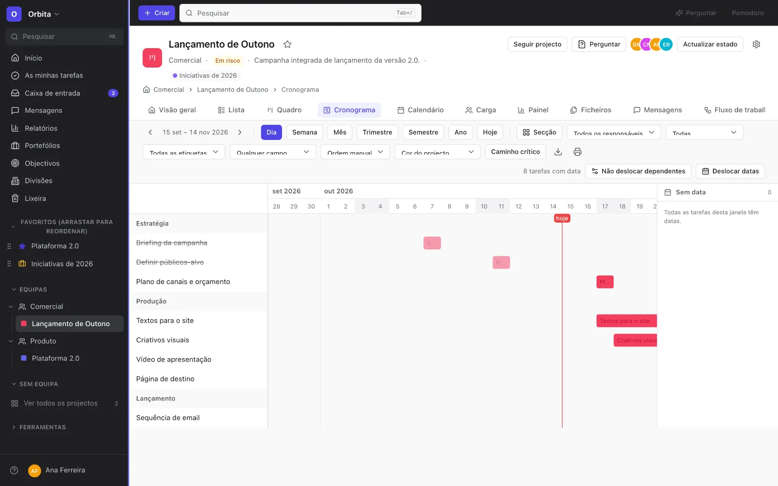Click the Deslocar datas button

coord(730,171)
